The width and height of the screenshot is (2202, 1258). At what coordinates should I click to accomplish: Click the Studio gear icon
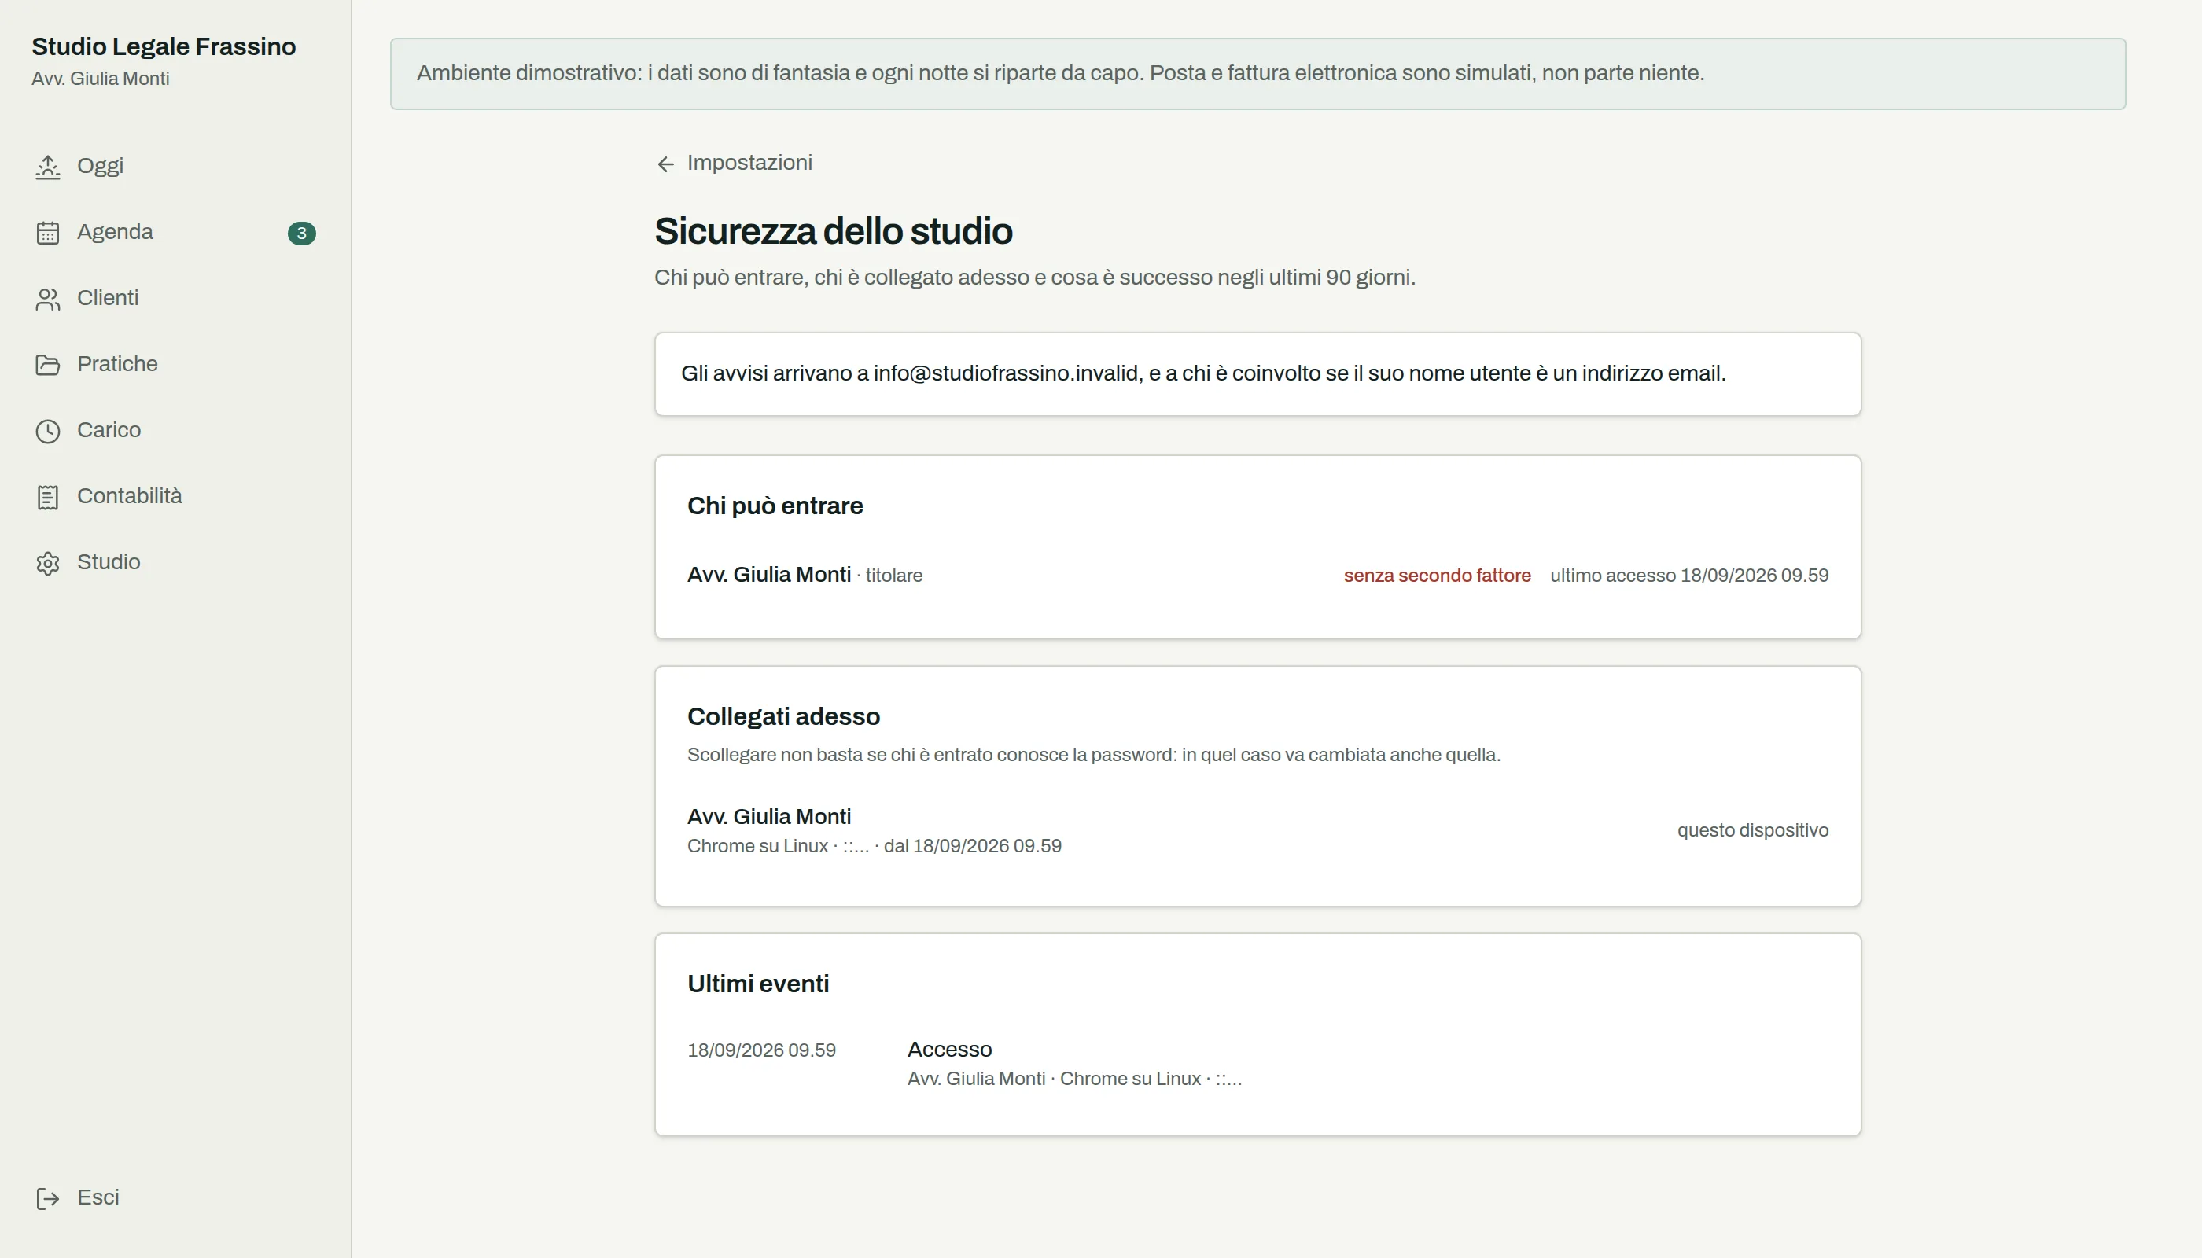pyautogui.click(x=47, y=563)
